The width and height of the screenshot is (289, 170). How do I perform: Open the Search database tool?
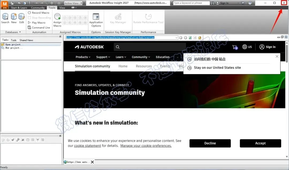point(5,18)
